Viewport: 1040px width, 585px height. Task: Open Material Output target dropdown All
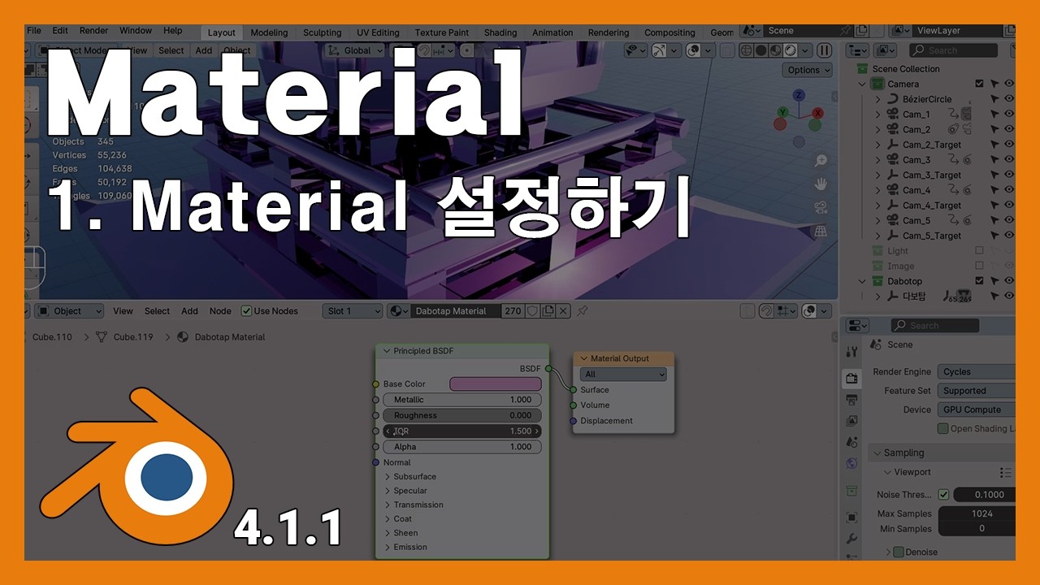click(x=623, y=375)
